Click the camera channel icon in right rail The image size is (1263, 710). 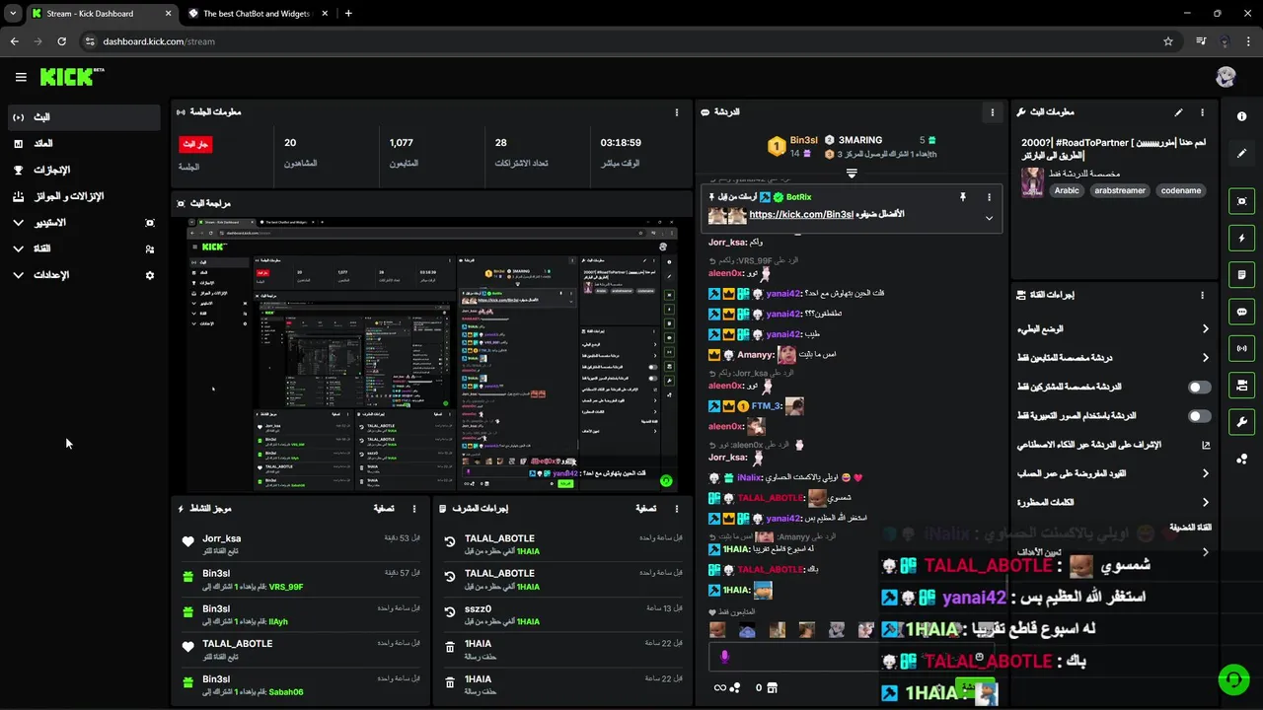pos(1242,385)
